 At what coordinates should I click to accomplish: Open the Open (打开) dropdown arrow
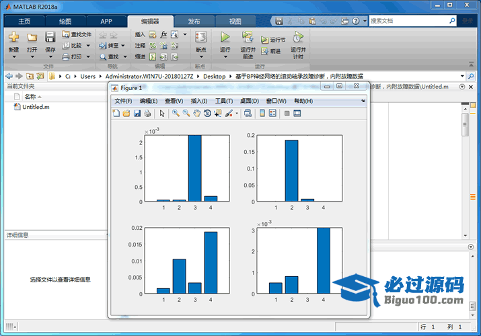pos(32,56)
